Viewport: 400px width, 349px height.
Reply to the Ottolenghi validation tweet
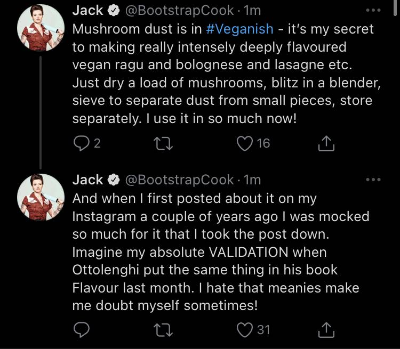(x=82, y=330)
